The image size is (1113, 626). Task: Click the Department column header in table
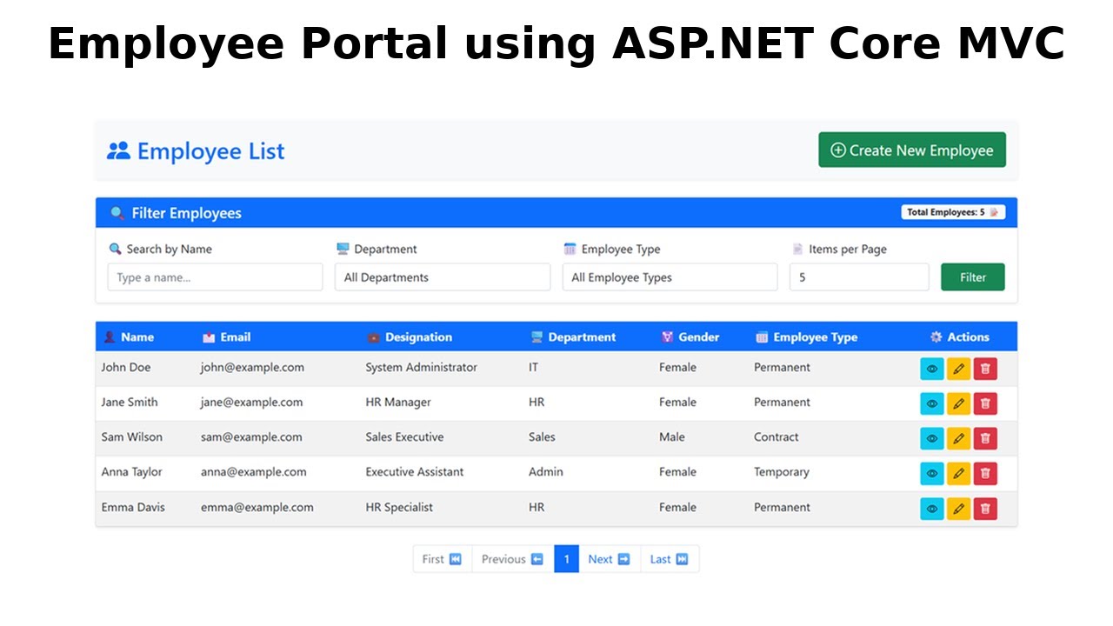tap(573, 337)
